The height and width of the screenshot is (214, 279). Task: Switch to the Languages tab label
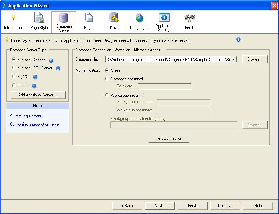point(139,28)
